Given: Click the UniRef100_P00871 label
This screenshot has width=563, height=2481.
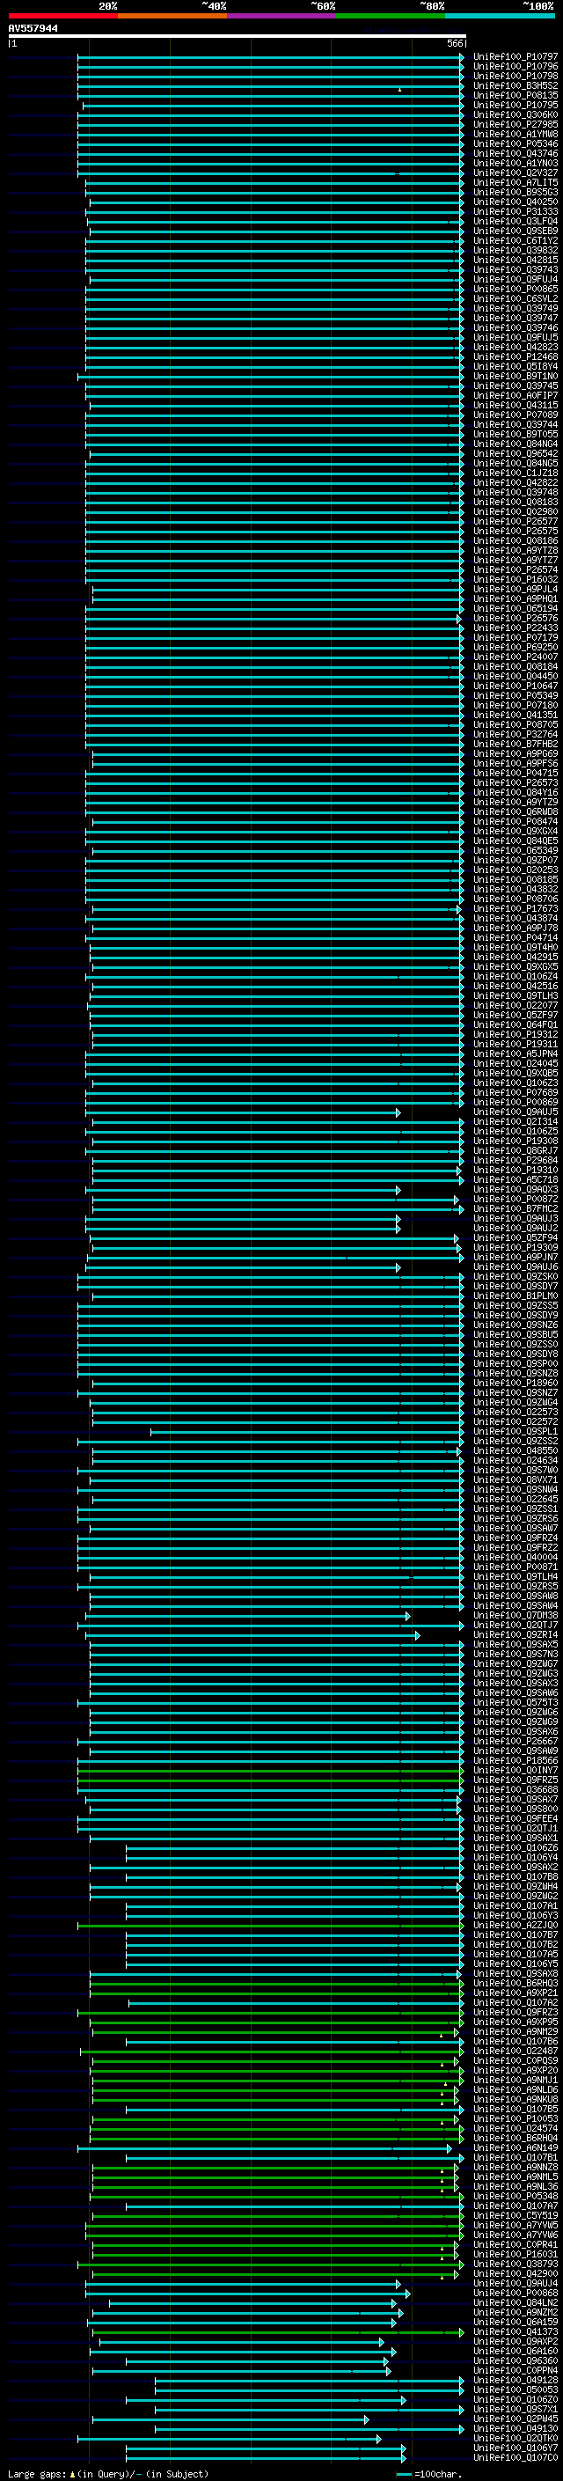Looking at the screenshot, I should pos(515,1567).
